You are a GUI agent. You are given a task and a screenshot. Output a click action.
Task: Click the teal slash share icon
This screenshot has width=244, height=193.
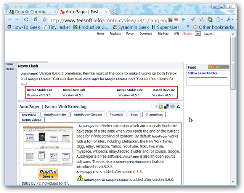tap(178, 106)
